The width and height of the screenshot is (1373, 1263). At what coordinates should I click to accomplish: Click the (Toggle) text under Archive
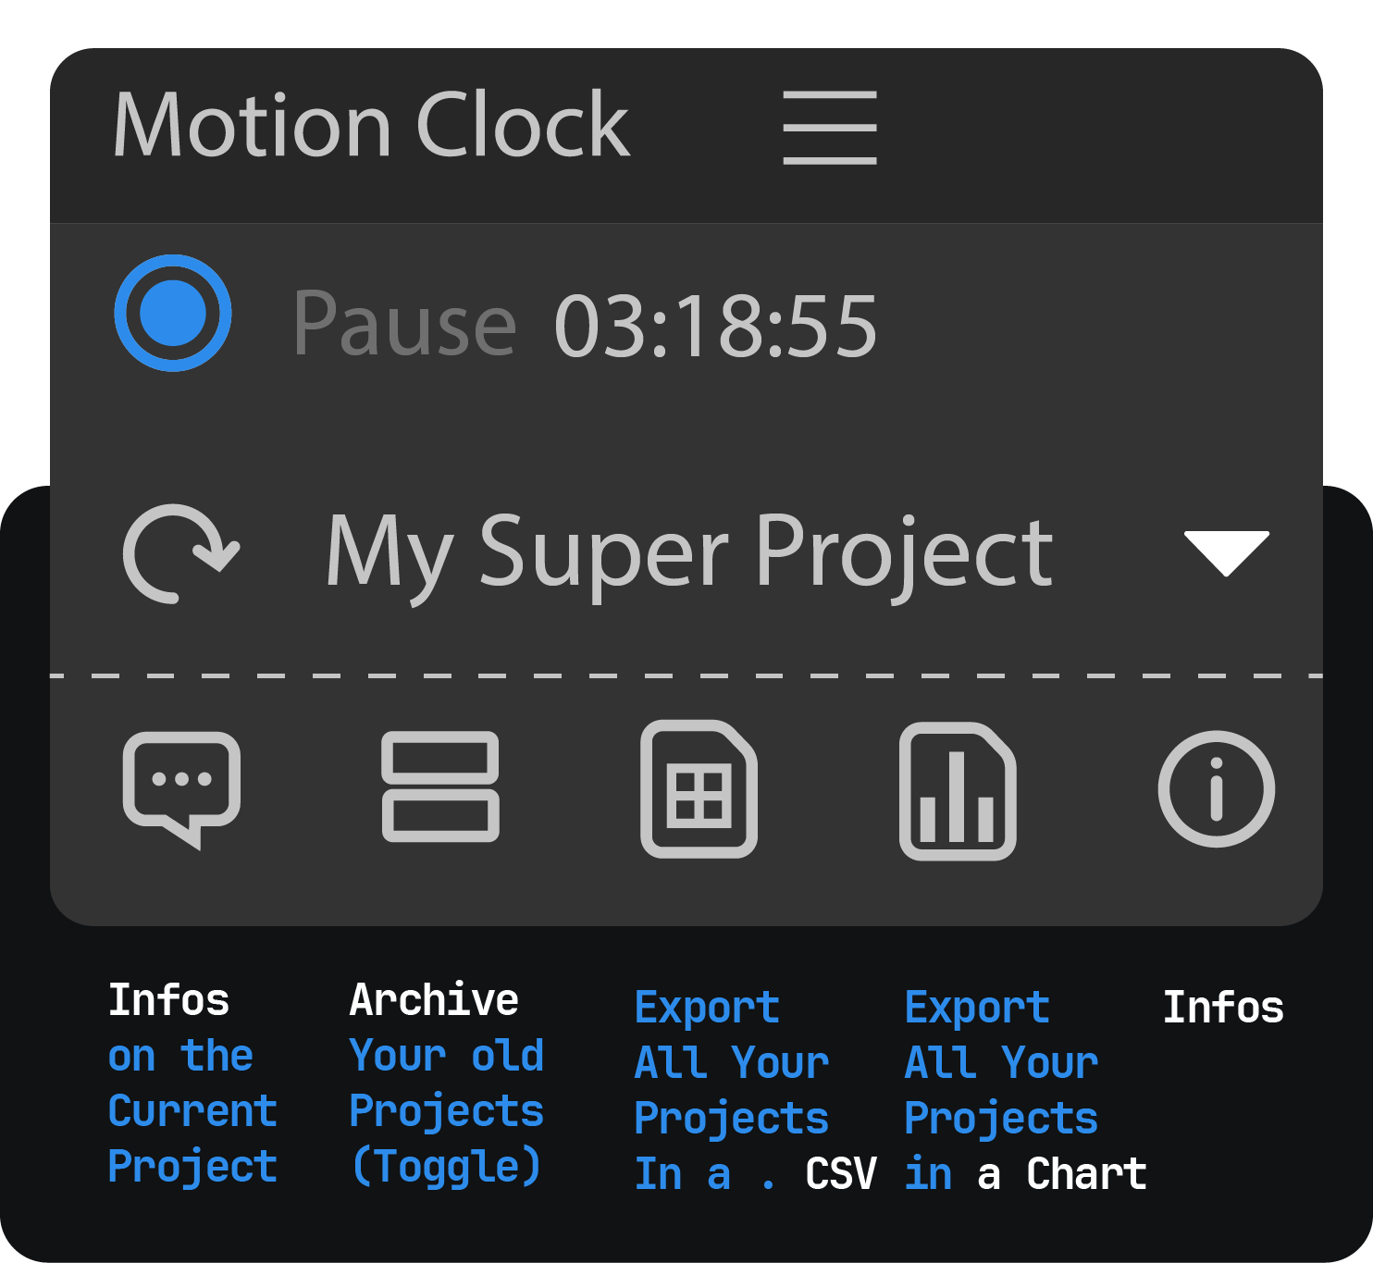click(x=446, y=1167)
